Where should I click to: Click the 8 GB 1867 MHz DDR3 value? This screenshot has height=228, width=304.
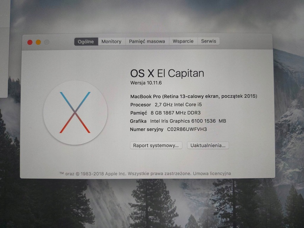point(176,113)
